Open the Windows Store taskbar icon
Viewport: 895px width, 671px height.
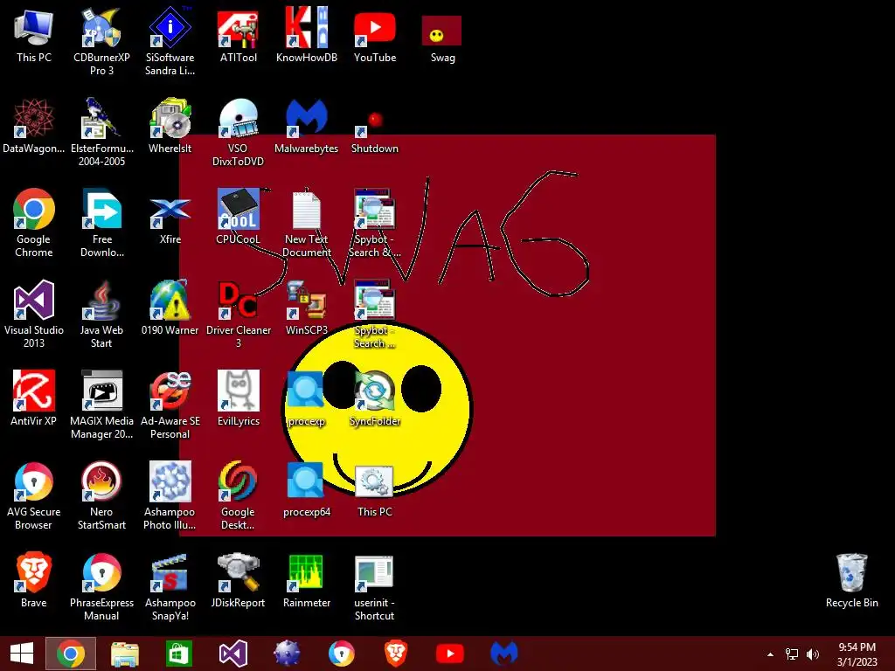[178, 654]
